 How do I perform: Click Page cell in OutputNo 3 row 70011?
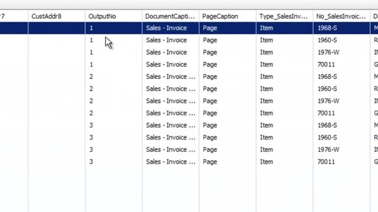click(x=227, y=162)
